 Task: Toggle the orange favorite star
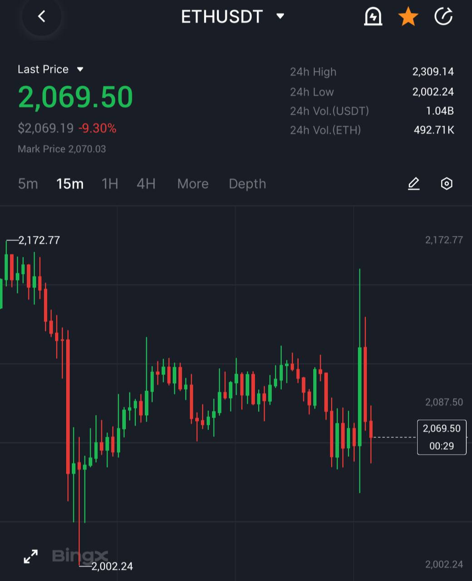point(408,17)
